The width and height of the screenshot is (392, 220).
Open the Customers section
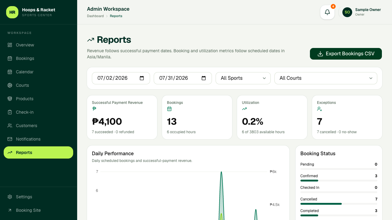pyautogui.click(x=38, y=126)
